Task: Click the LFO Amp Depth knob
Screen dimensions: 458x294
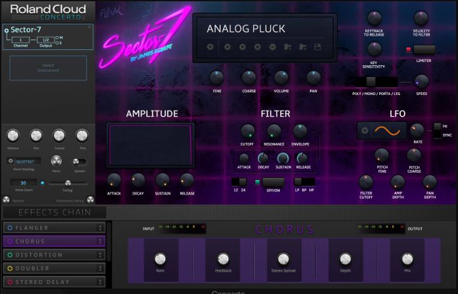Action: point(398,182)
